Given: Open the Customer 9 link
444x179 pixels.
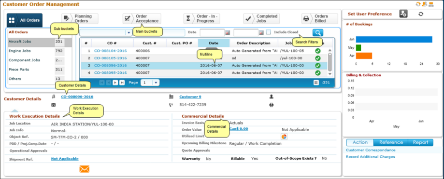Looking at the screenshot, I should (x=190, y=96).
